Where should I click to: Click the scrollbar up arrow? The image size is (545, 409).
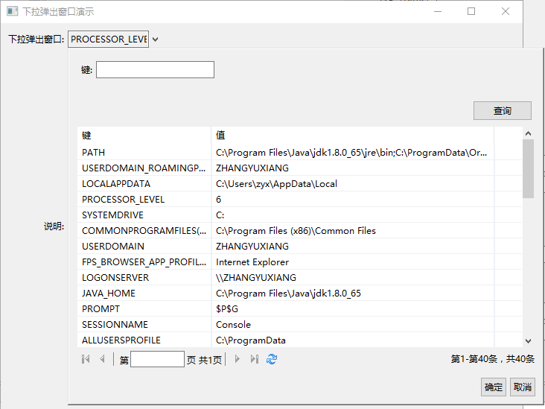(x=529, y=133)
